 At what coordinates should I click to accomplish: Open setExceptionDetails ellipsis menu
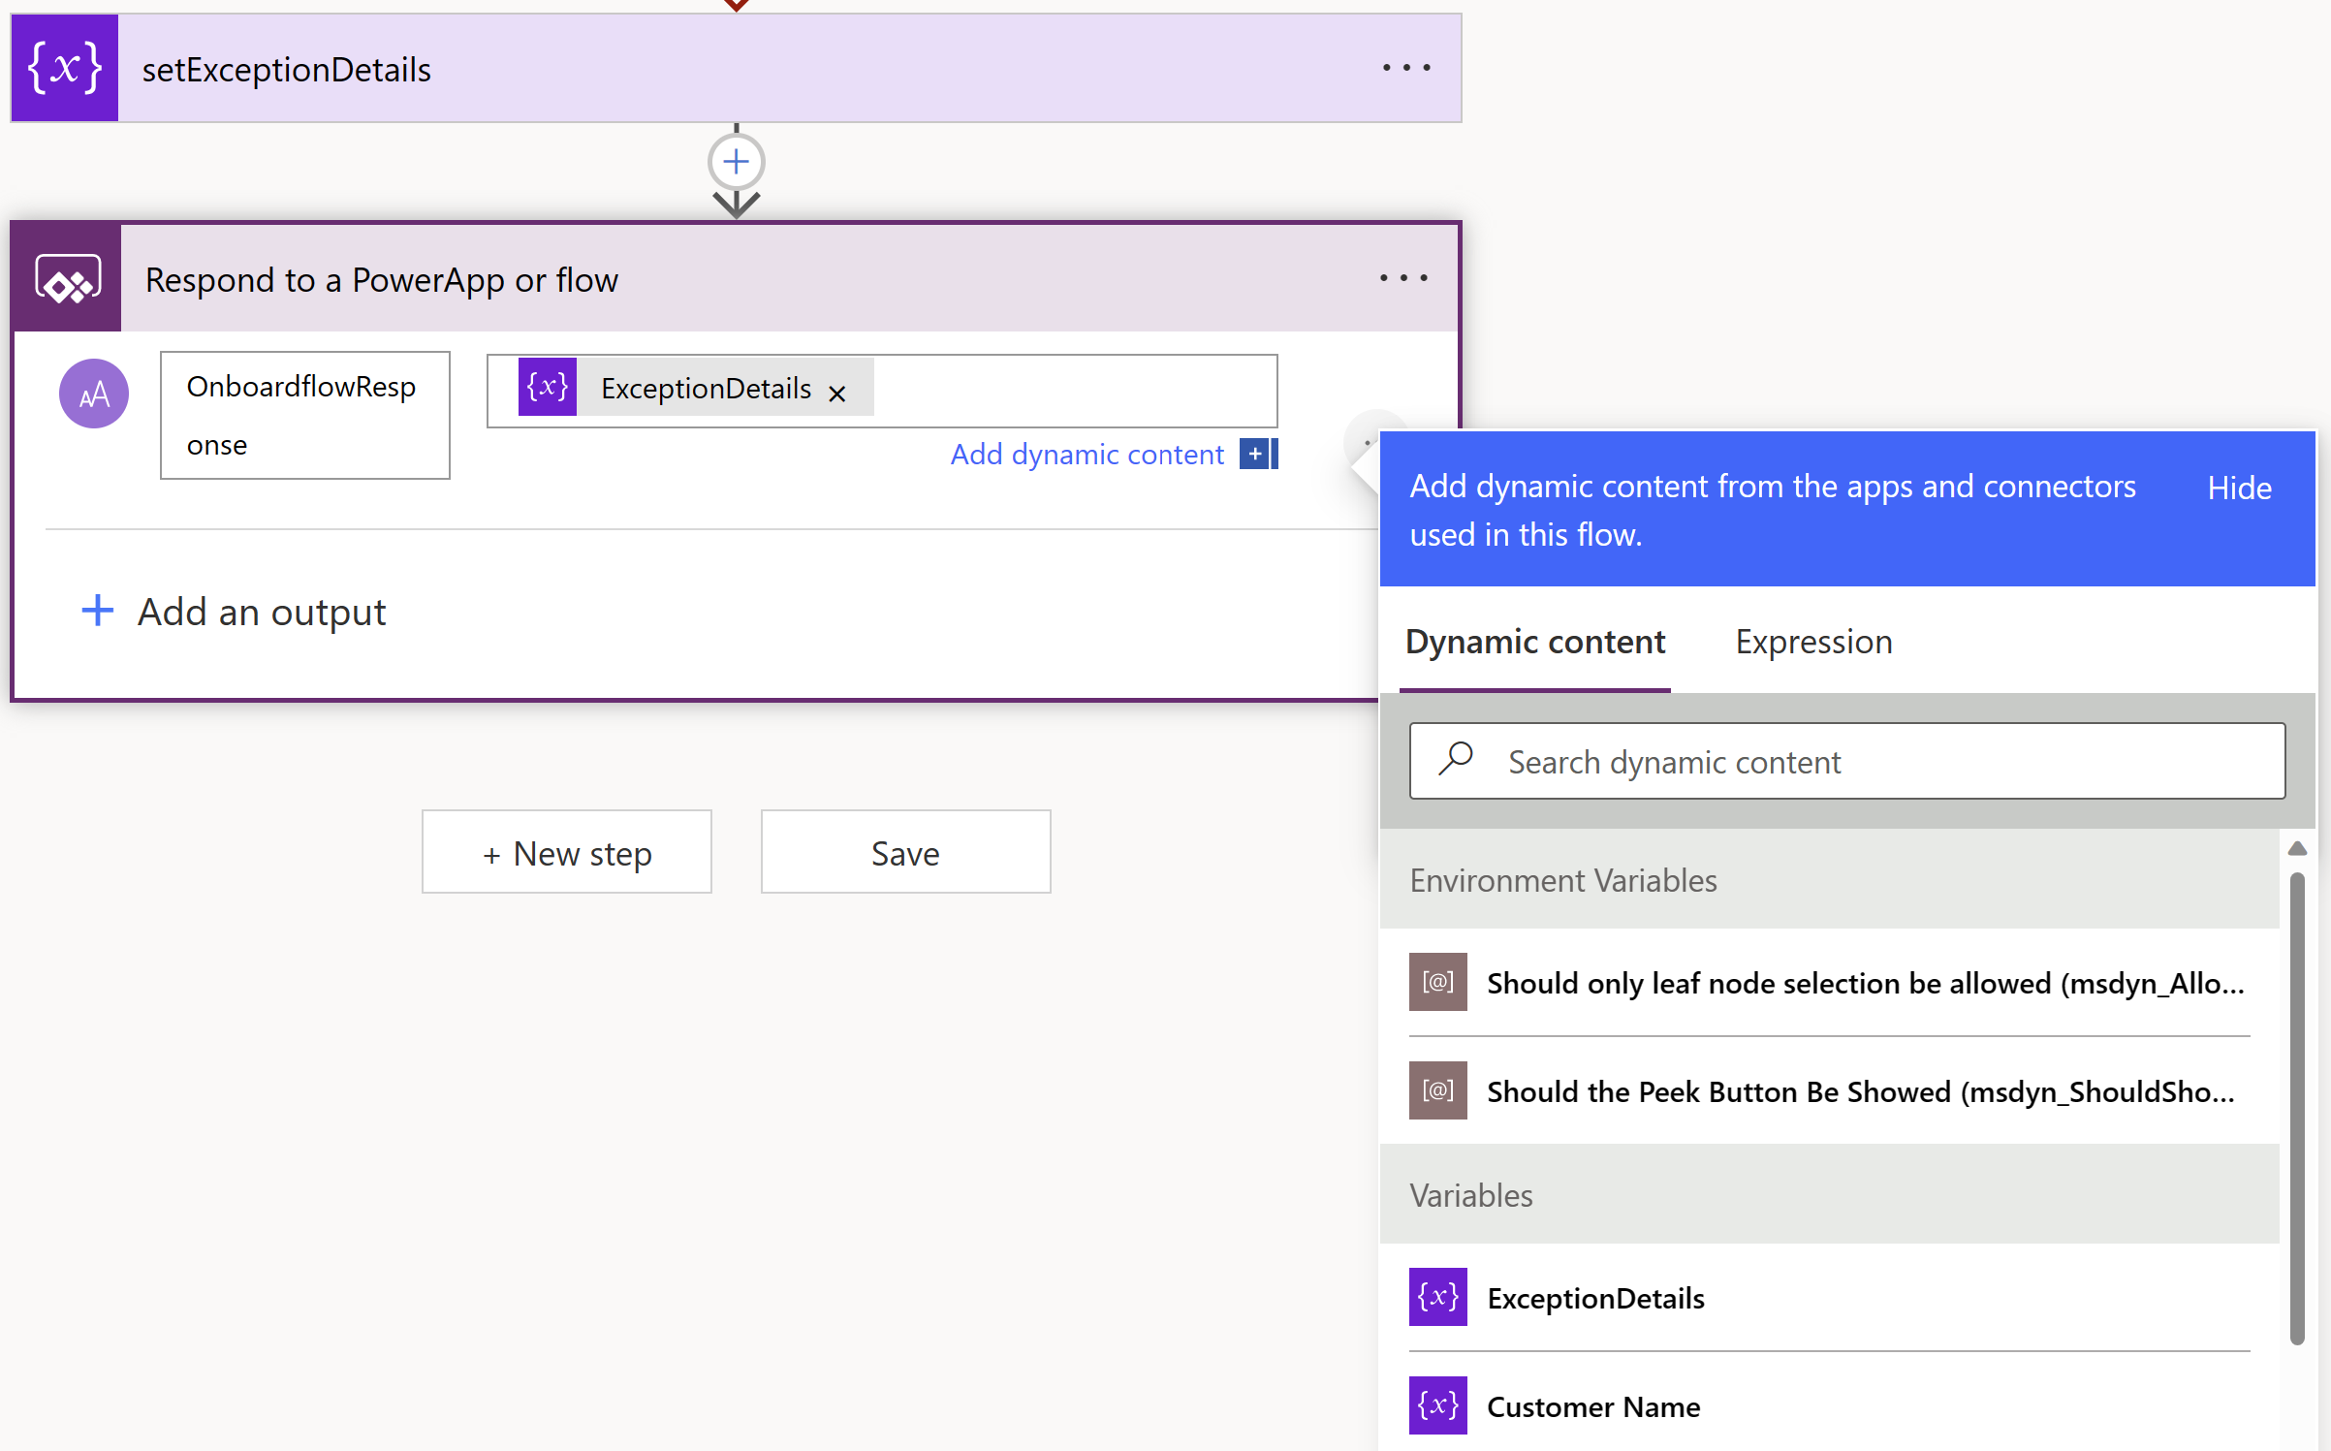click(x=1405, y=68)
